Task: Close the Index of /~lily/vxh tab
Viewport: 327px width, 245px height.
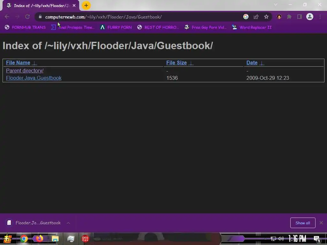Action: [x=74, y=6]
